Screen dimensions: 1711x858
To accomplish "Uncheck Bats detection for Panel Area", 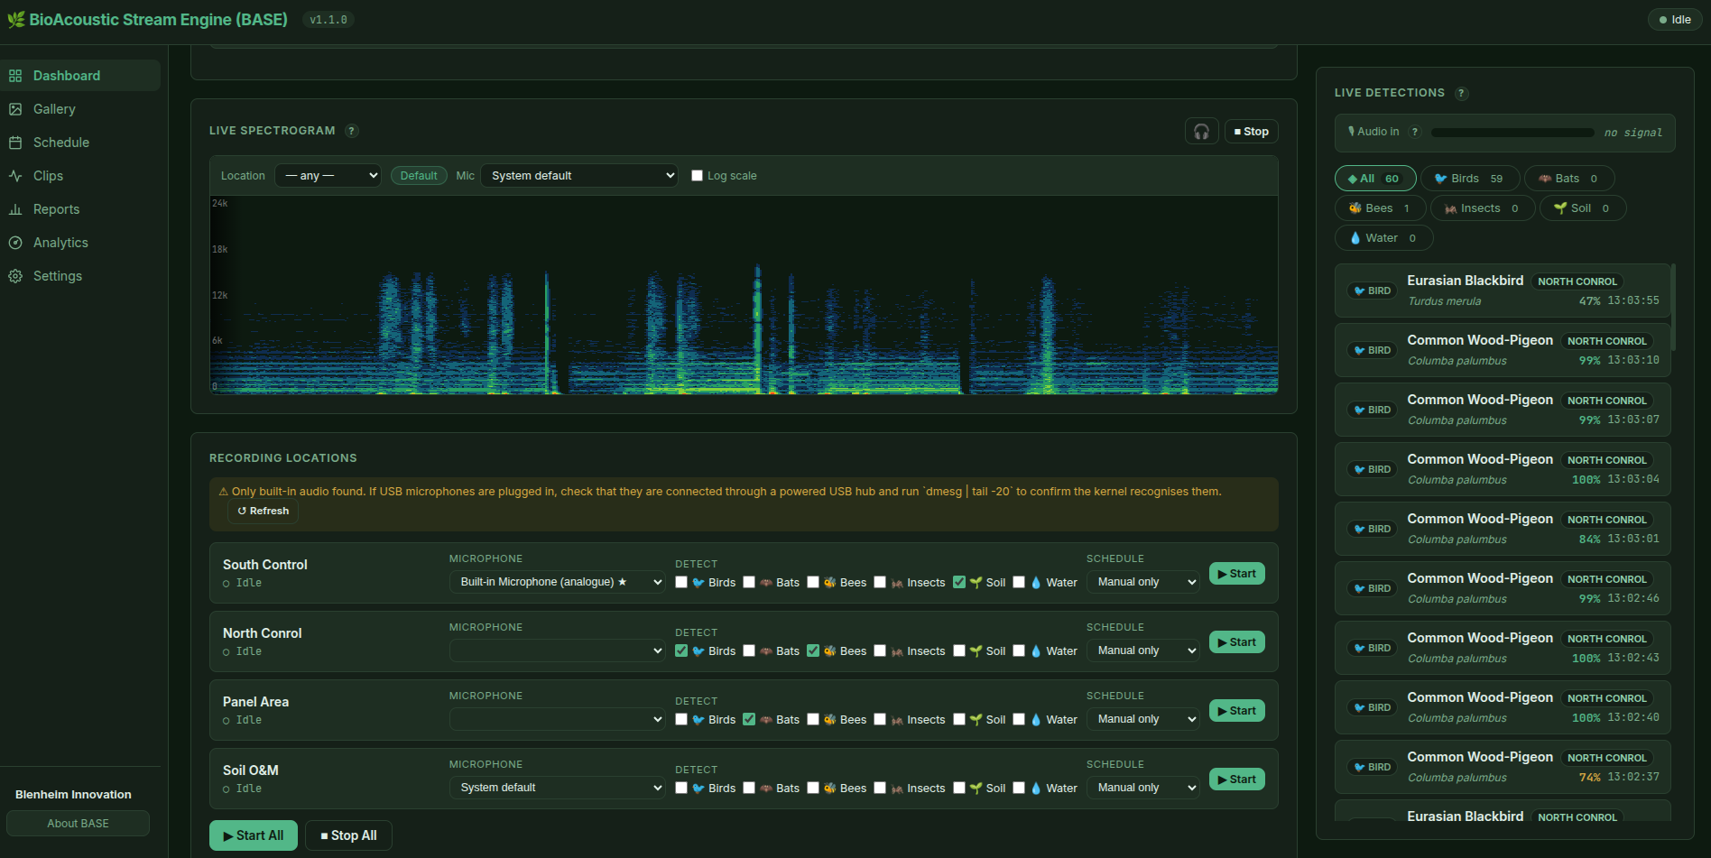I will click(749, 719).
